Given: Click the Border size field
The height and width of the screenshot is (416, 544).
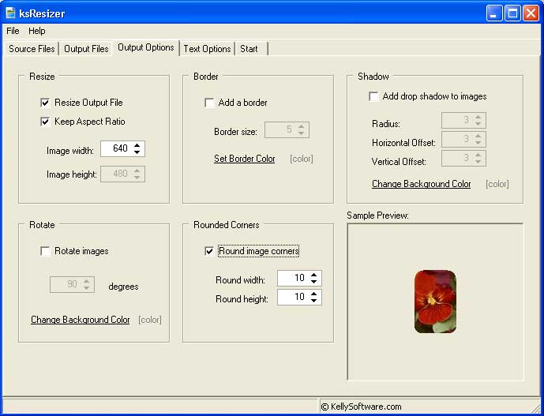Looking at the screenshot, I should point(287,129).
